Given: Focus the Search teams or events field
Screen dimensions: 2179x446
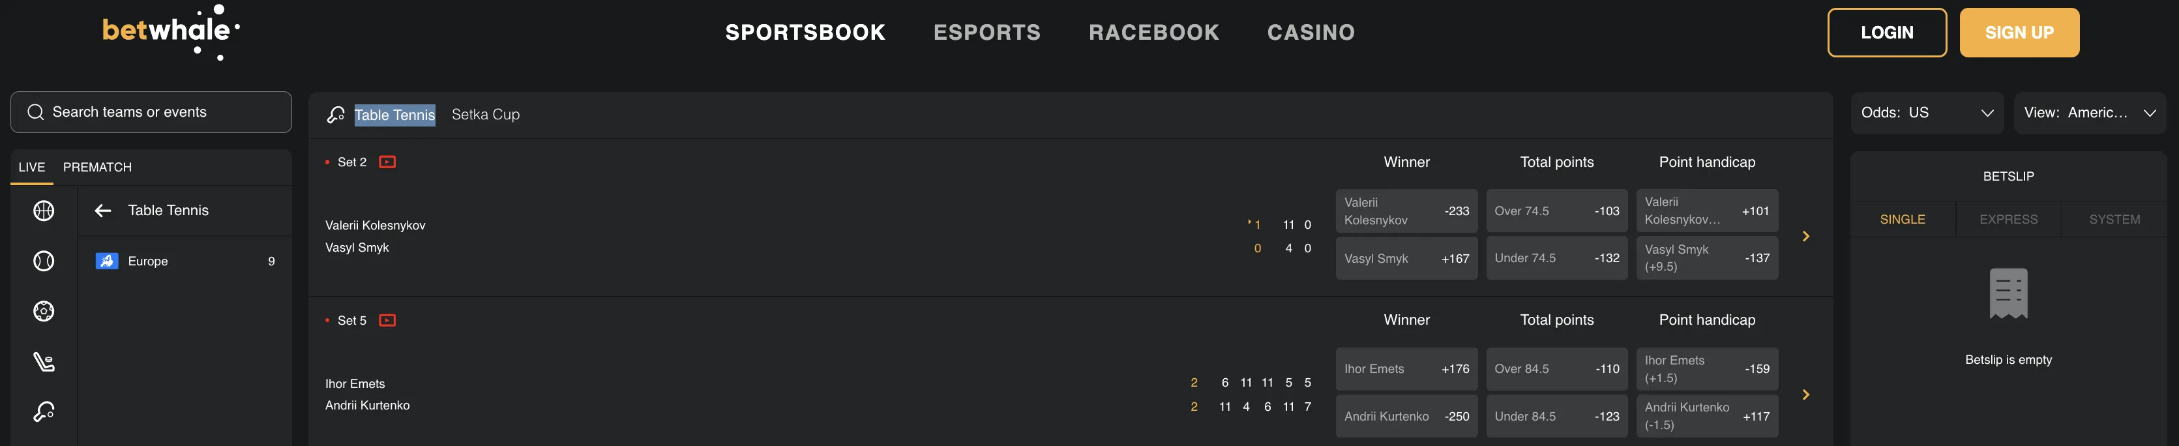Looking at the screenshot, I should pos(151,111).
